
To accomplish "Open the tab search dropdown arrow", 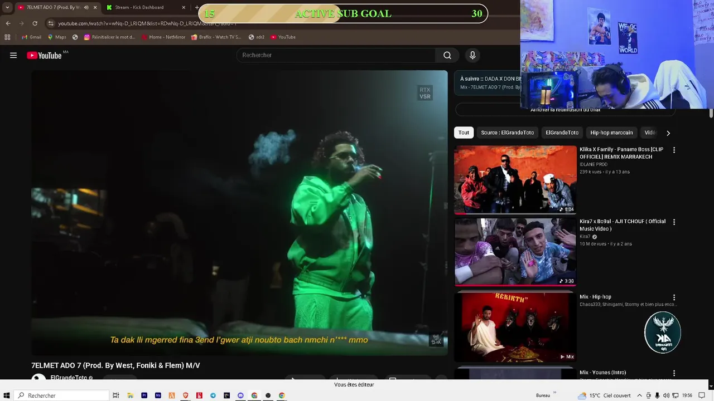I will coord(7,7).
